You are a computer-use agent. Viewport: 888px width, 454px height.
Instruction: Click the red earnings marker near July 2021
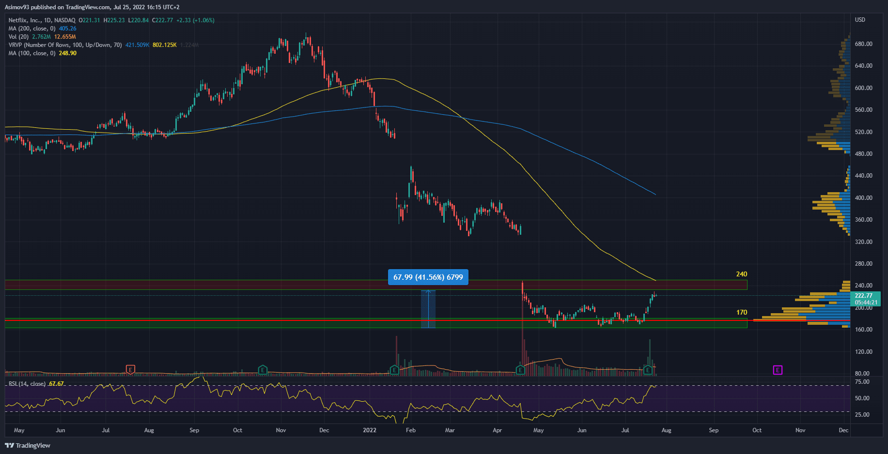point(130,370)
